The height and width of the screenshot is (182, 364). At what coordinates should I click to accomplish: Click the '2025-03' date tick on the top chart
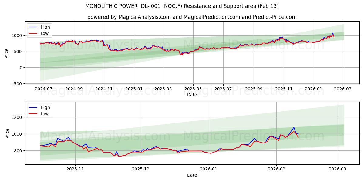click(x=163, y=89)
